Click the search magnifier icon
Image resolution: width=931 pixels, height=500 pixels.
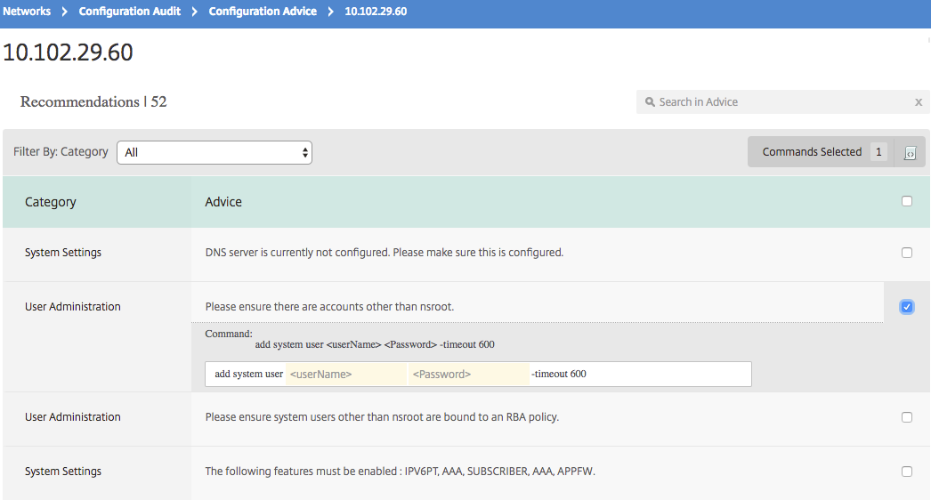coord(650,102)
